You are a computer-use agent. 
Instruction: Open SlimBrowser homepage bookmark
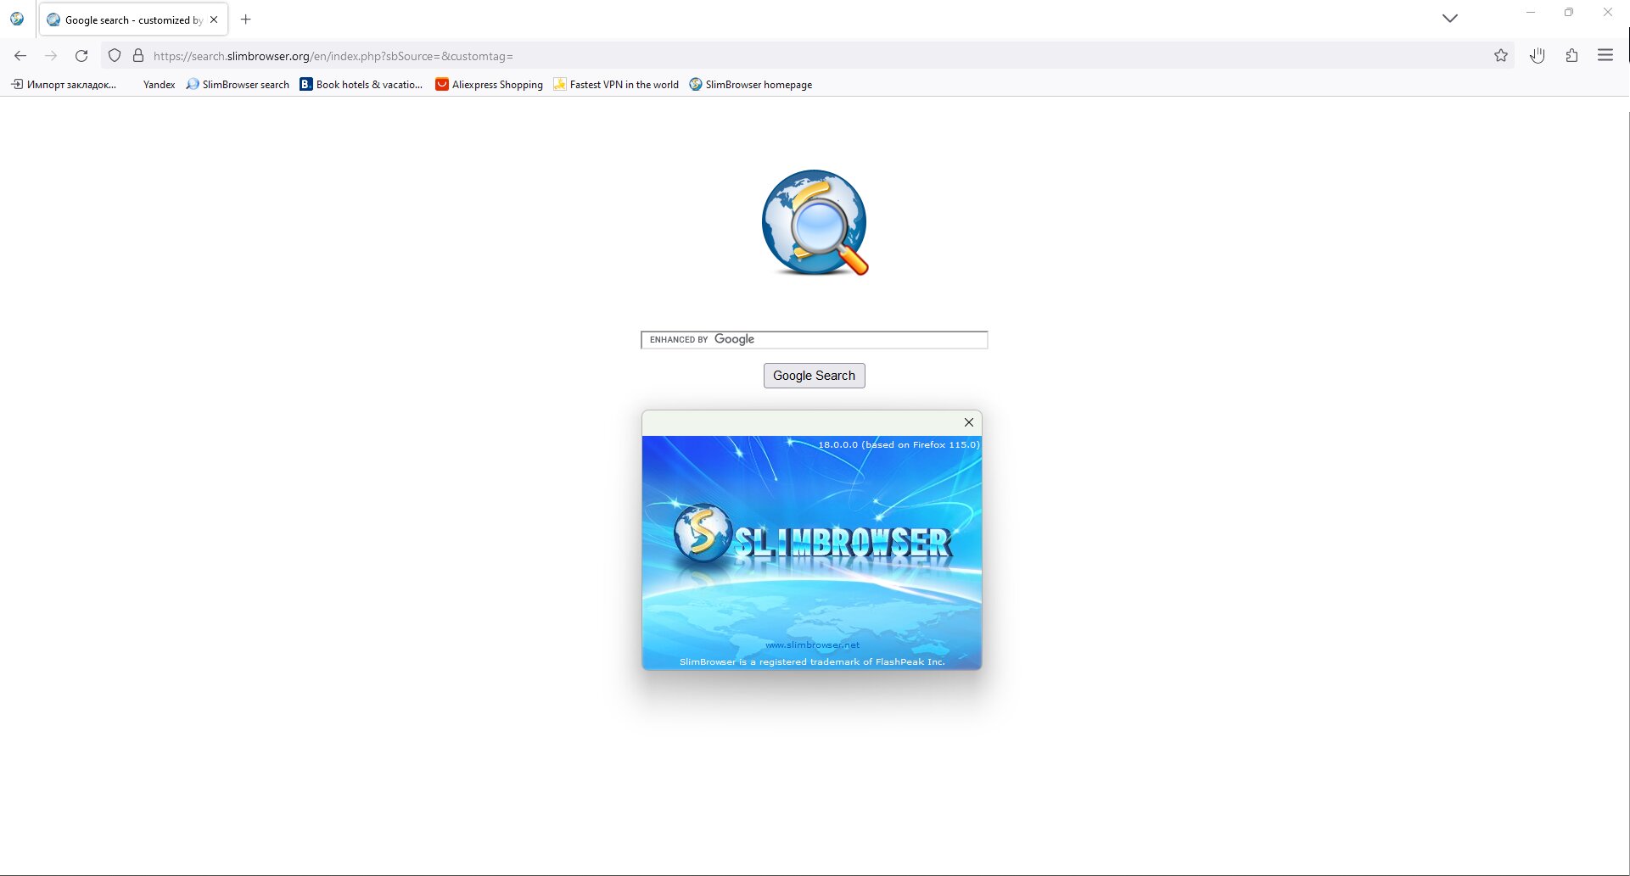[x=751, y=85]
